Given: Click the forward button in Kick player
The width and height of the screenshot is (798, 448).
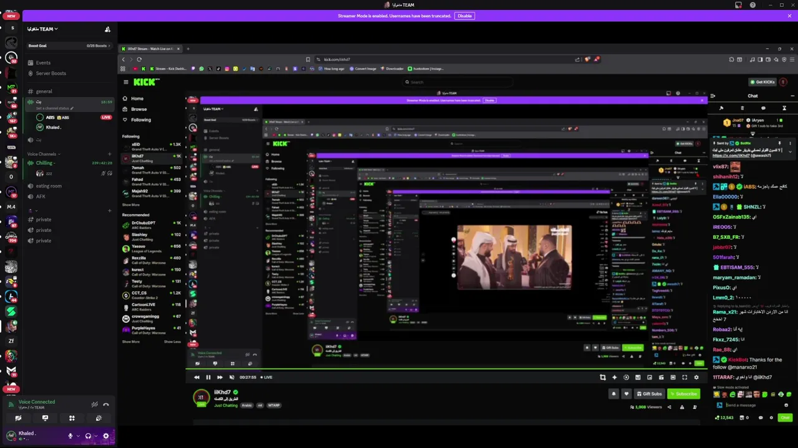Looking at the screenshot, I should click(219, 377).
